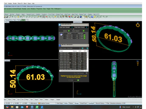The image size is (146, 109).
Task: Toggle Ortho mode in status bar
Action: pos(66,103)
